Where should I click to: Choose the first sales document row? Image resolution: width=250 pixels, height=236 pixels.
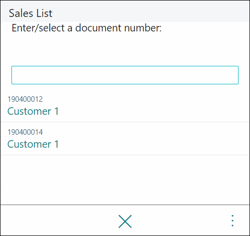pos(125,106)
